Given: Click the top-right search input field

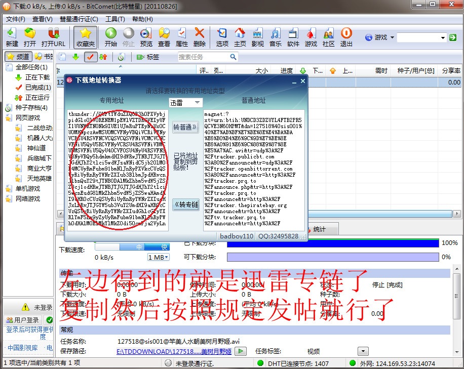Looking at the screenshot, I should (419, 37).
